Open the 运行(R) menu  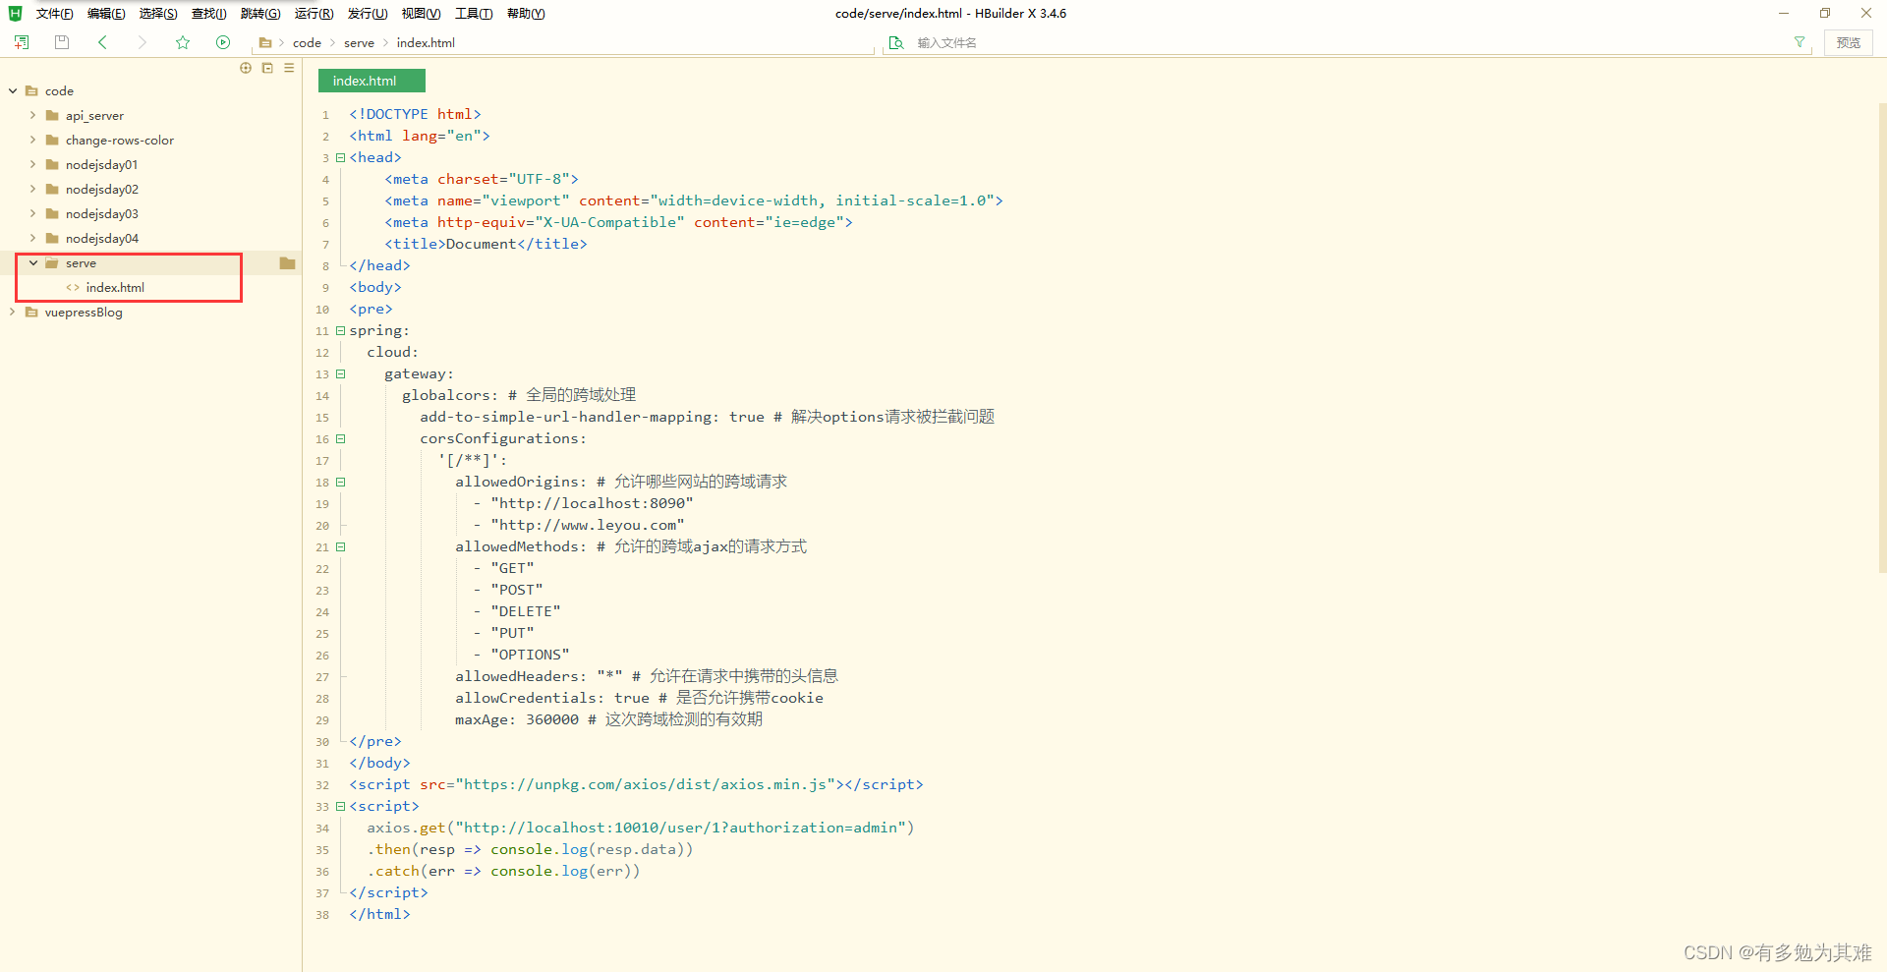314,14
